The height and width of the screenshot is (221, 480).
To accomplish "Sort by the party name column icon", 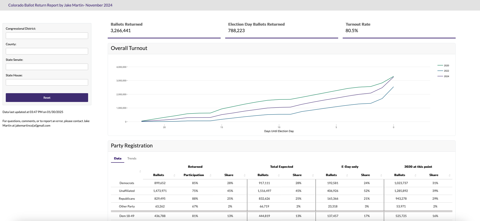I will pyautogui.click(x=140, y=171).
